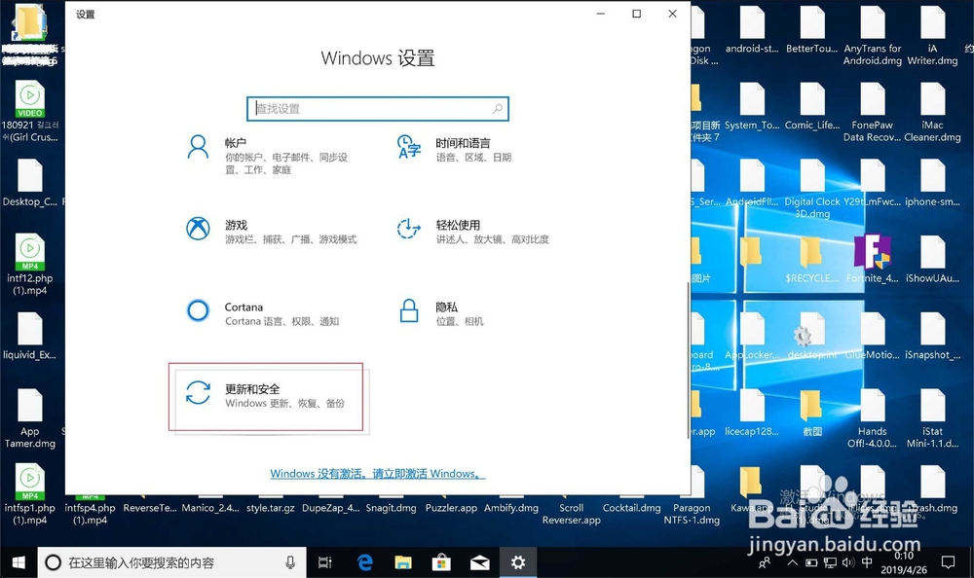Select the Girl Crush video file
The image size is (974, 578).
coord(30,112)
